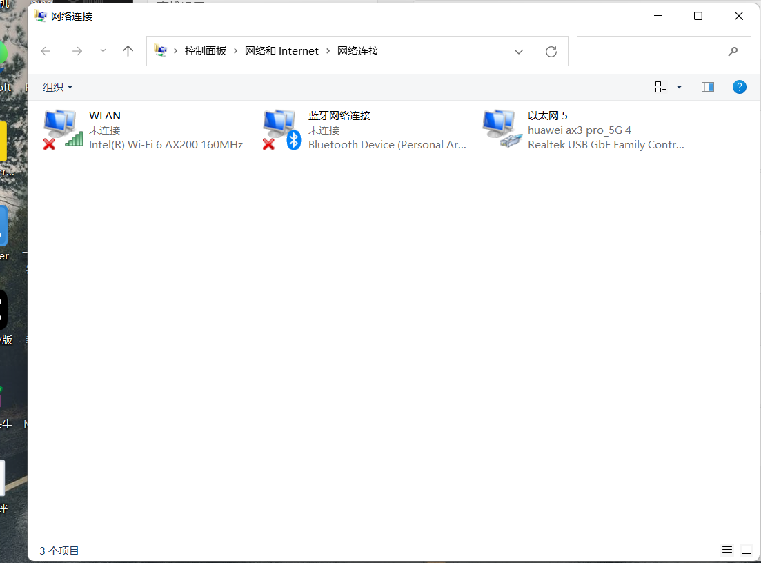Refresh the Network Connections view
This screenshot has height=563, width=761.
pyautogui.click(x=551, y=50)
